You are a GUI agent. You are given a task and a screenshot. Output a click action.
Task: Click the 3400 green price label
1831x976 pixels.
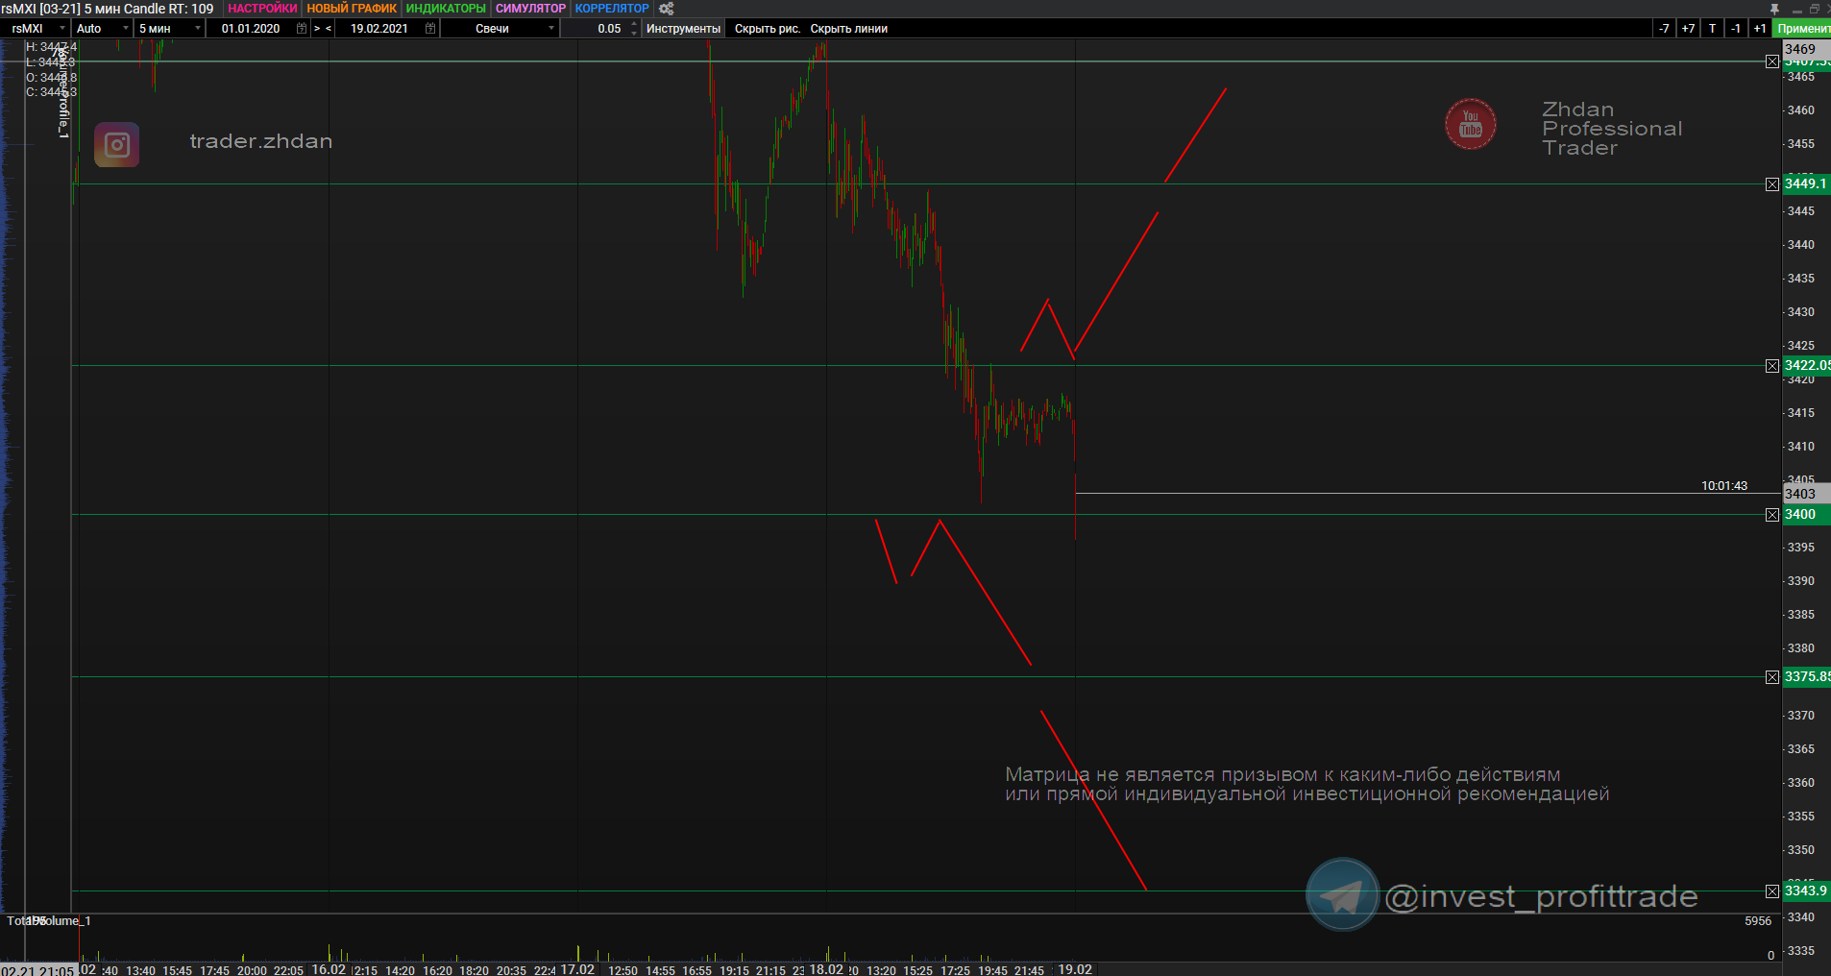(x=1806, y=515)
